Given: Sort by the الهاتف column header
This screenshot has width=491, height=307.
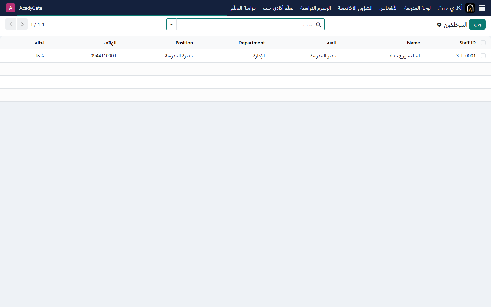Looking at the screenshot, I should coord(110,43).
